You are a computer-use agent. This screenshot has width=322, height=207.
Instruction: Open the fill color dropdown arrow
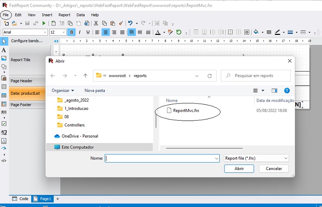262,32
